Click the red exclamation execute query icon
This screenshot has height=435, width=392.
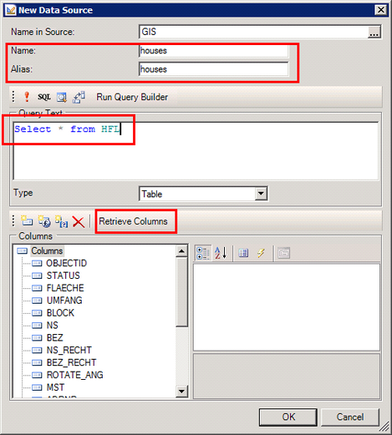(27, 97)
